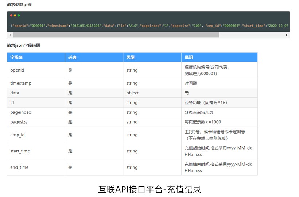Click the openid field name cell
The width and height of the screenshot is (299, 197).
point(17,70)
